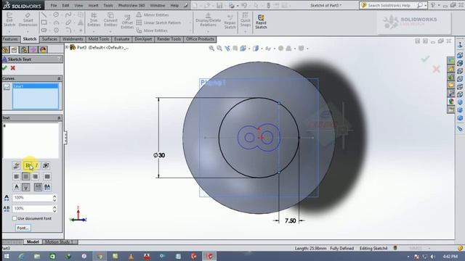Open the Insert menu
This screenshot has height=261, width=465.
(93, 5)
